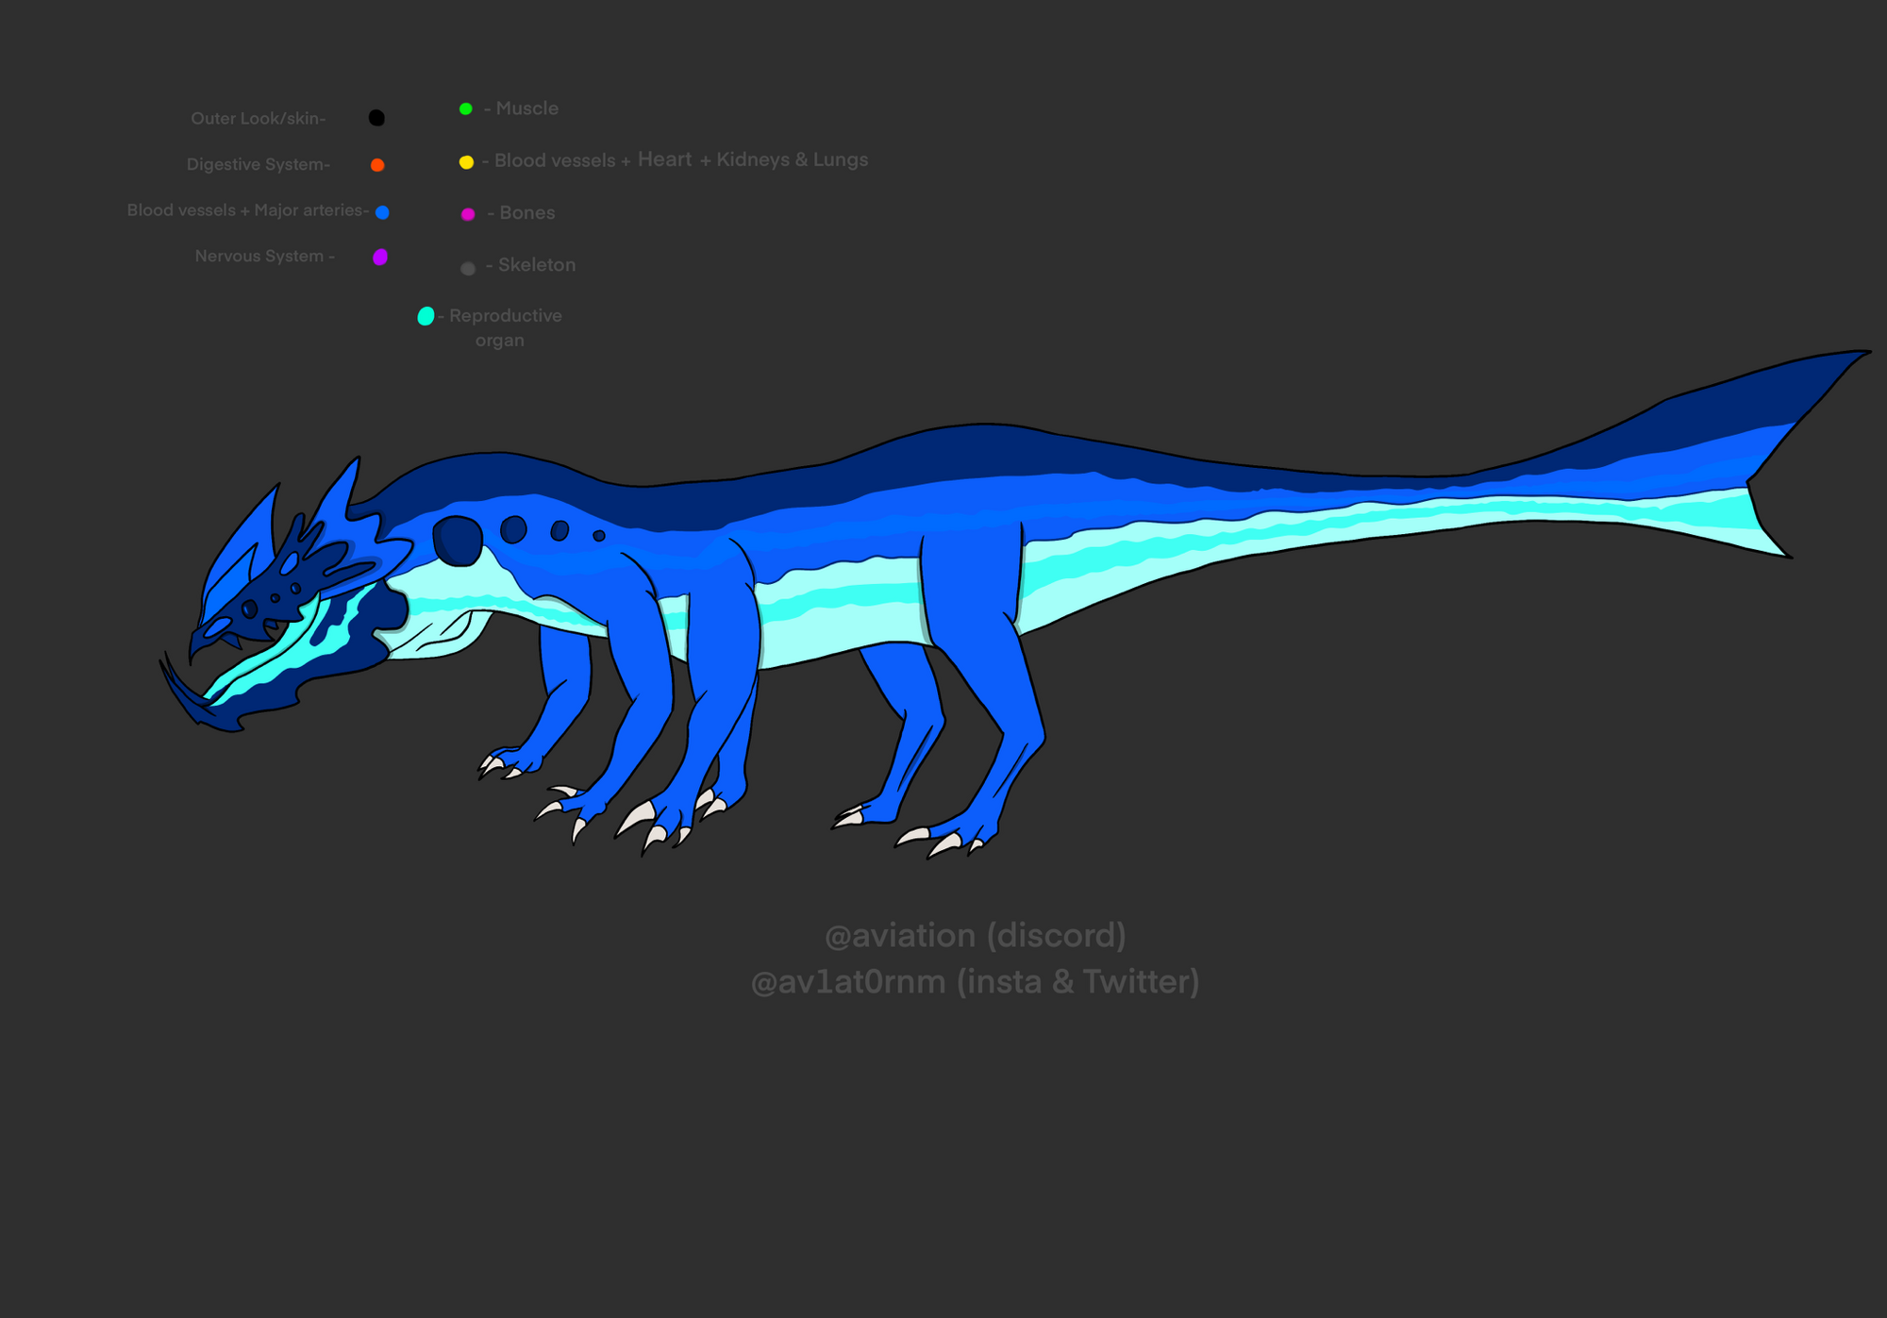
Task: Select the blue Major arteries dot
Action: click(382, 212)
